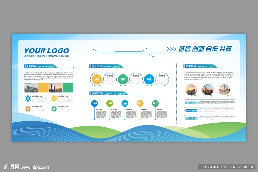This screenshot has width=258, height=172.
Task: Click the www.nipic.com watermark link
Action: tap(36, 167)
